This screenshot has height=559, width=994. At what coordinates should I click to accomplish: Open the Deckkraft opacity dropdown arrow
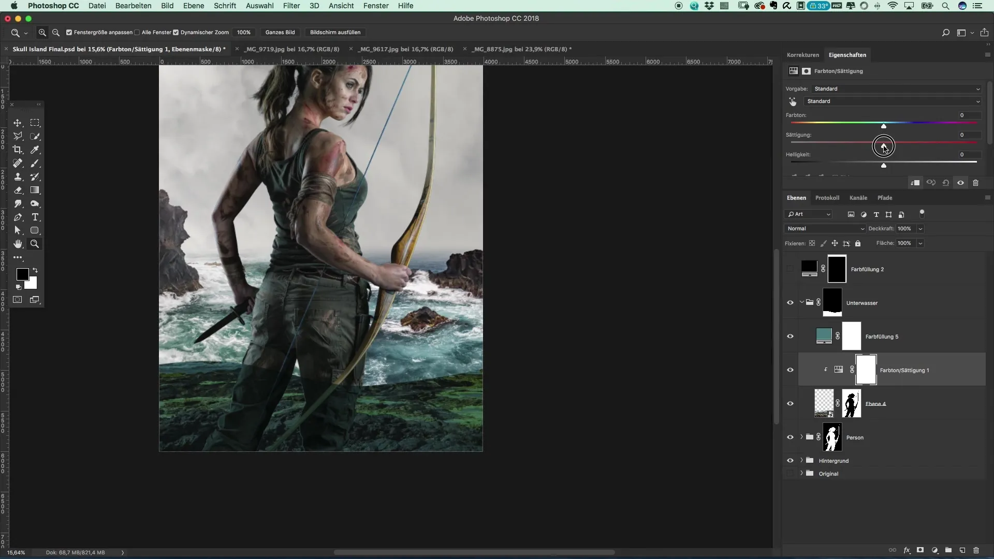point(920,229)
